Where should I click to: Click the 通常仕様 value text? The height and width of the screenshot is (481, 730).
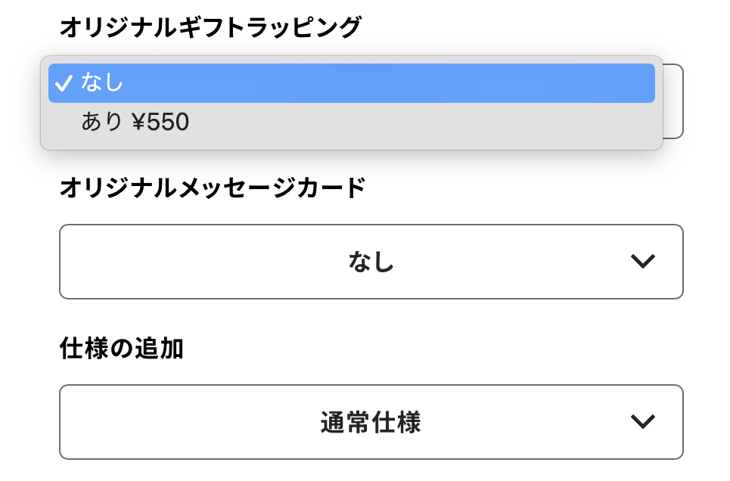[x=370, y=423]
